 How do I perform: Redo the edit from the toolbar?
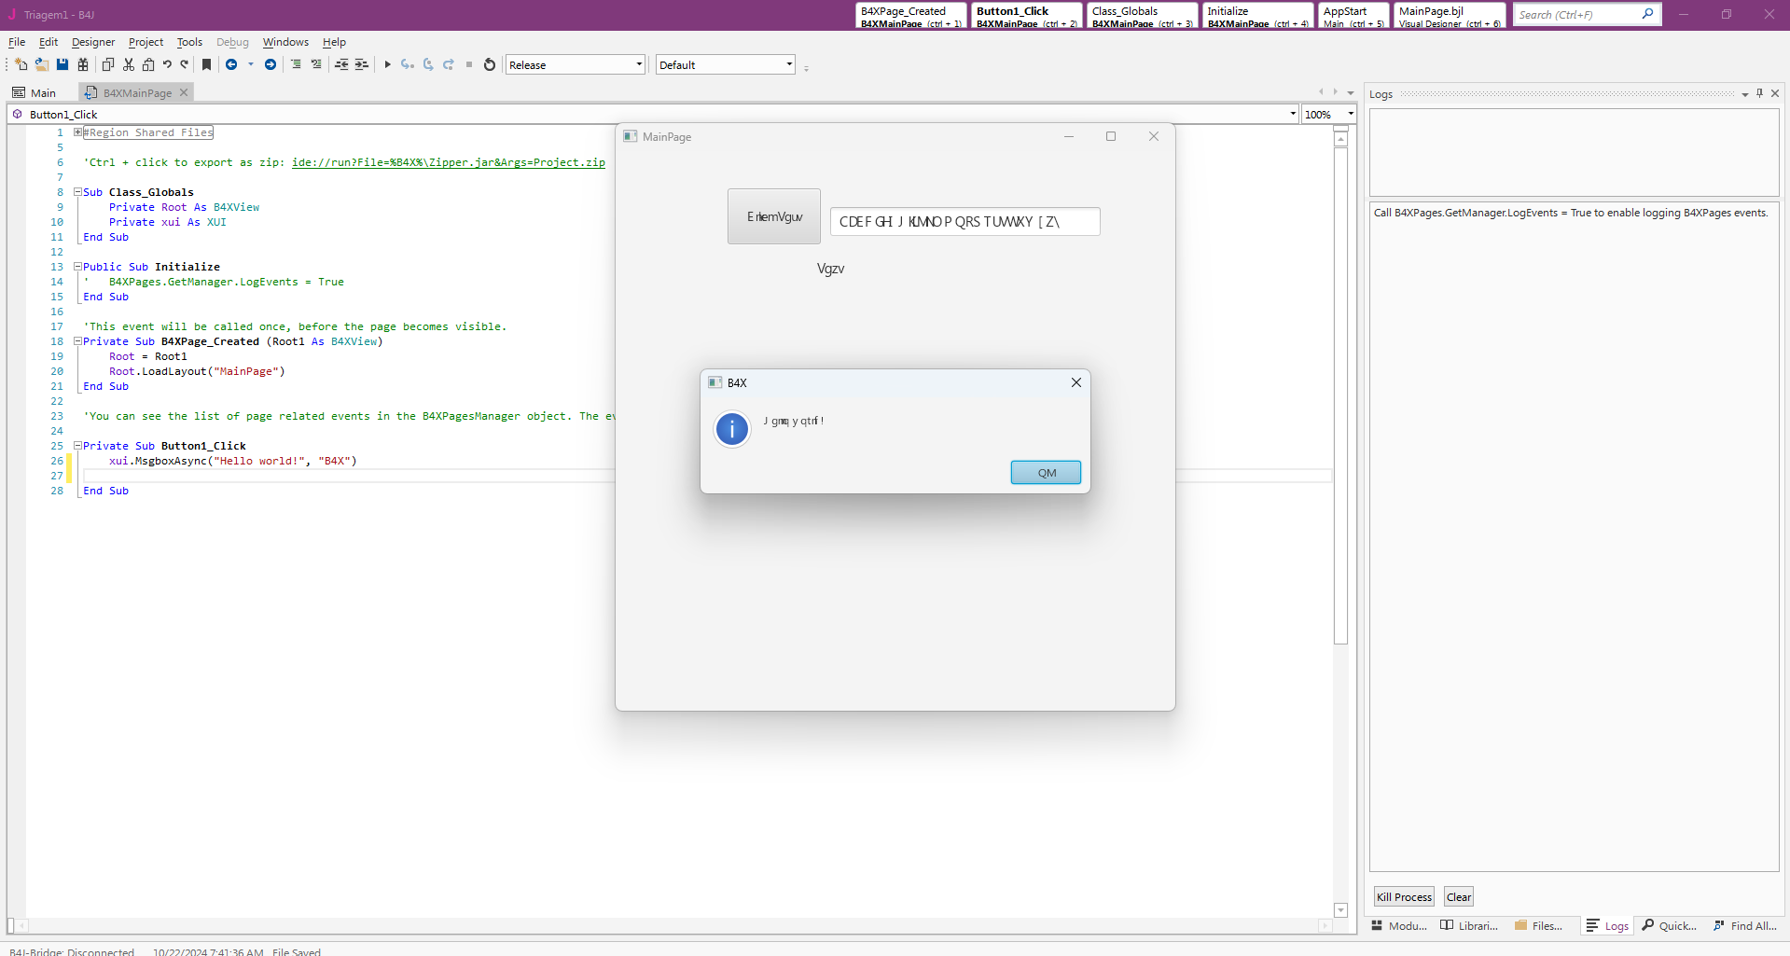(185, 64)
